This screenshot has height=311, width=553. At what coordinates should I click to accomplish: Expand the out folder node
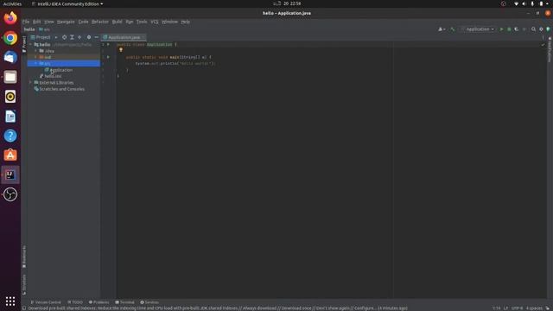(35, 57)
